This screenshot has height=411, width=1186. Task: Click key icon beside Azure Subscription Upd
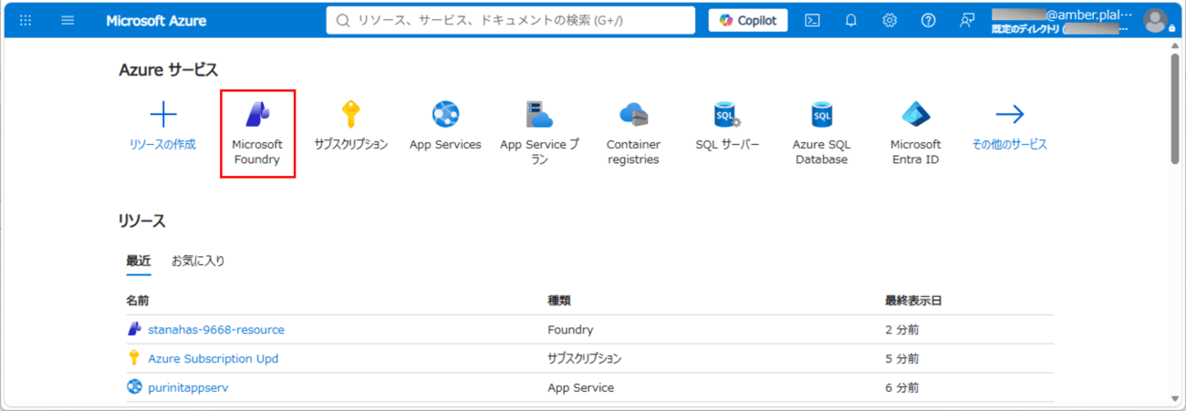click(x=134, y=358)
